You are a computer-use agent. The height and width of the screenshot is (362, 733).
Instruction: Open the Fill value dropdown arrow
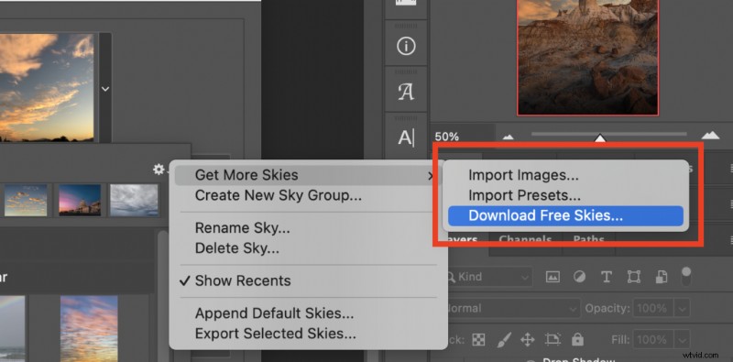682,339
